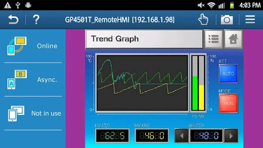The width and height of the screenshot is (263, 148).
Task: Click the connection title GP4501T_RemoteHMI
Action: 120,20
